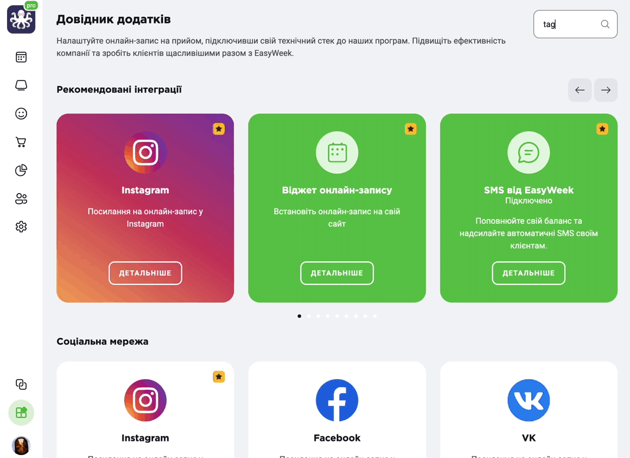Open the shopping cart icon in sidebar

(21, 142)
